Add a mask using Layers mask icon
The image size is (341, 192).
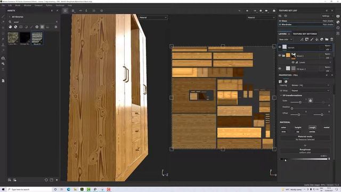[x=307, y=39]
